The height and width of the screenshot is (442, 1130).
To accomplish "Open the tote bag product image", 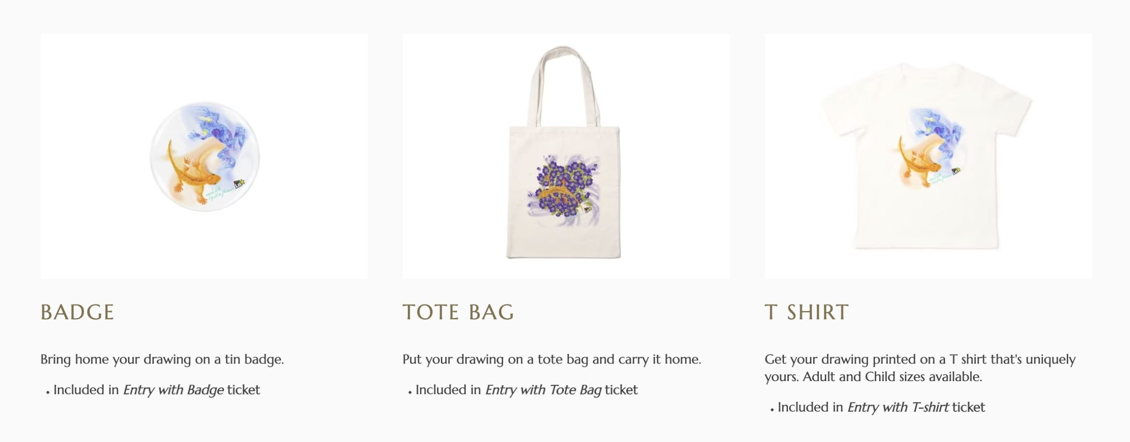I will 565,156.
